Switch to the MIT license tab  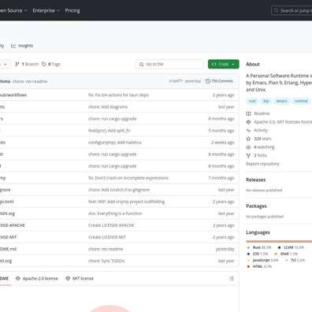pyautogui.click(x=80, y=278)
